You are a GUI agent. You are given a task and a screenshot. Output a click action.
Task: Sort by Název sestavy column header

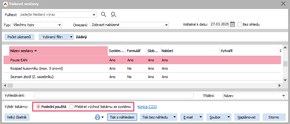[59, 51]
